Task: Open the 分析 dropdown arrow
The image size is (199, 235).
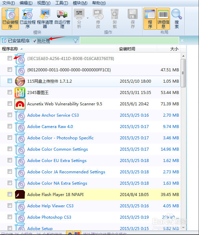Action: click(x=88, y=18)
